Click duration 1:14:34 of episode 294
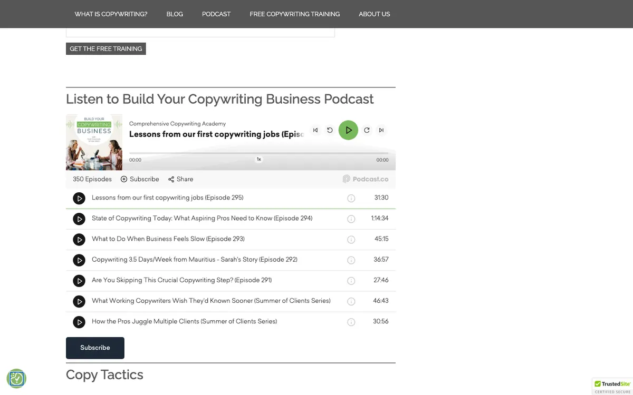Viewport: 633px width, 395px height. coord(380,218)
